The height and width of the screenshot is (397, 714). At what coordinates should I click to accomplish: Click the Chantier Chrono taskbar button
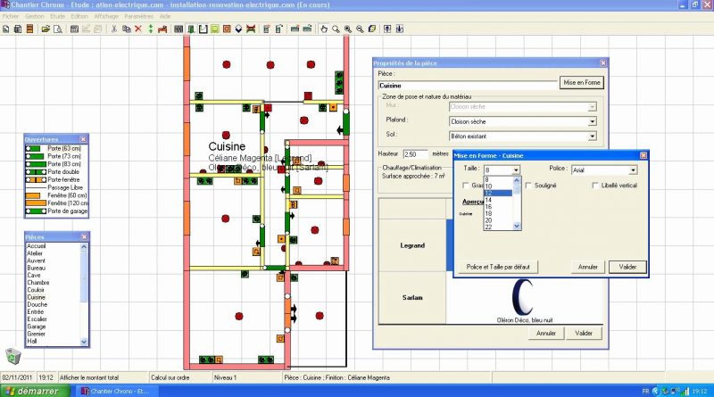coord(119,391)
